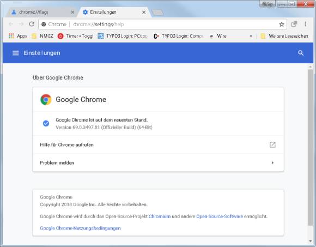Open the Weitere Lesezeichen folder

[x=284, y=36]
